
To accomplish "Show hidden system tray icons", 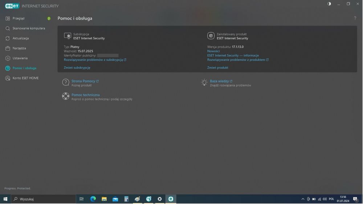I will point(303,199).
